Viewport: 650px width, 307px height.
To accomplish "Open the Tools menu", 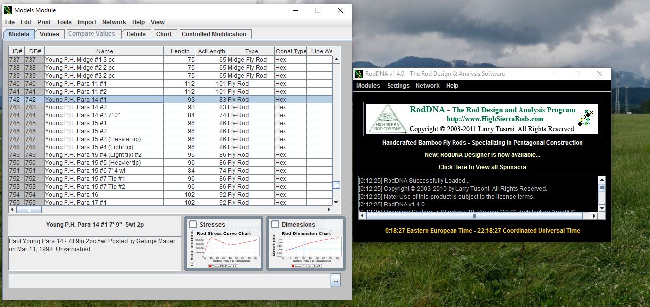I will point(64,22).
